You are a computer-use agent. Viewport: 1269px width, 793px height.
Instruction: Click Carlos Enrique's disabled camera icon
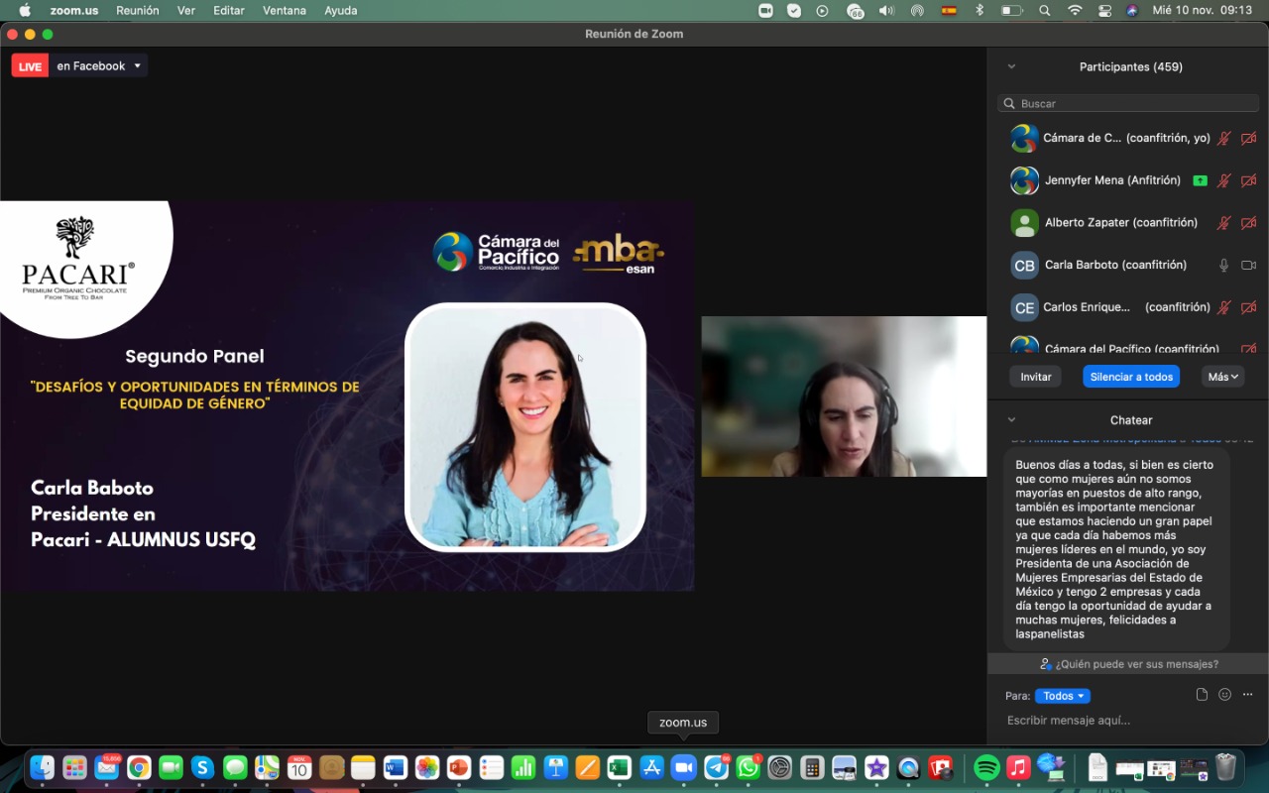1249,307
